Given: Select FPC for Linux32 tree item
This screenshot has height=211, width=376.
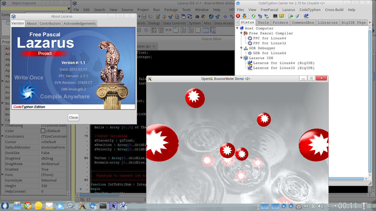Looking at the screenshot, I should point(269,43).
